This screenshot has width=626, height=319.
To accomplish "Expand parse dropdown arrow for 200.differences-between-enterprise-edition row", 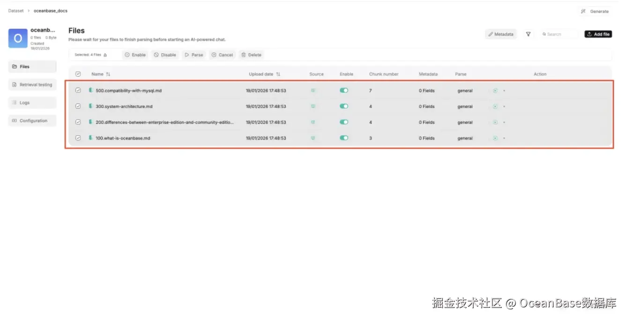I will point(504,123).
